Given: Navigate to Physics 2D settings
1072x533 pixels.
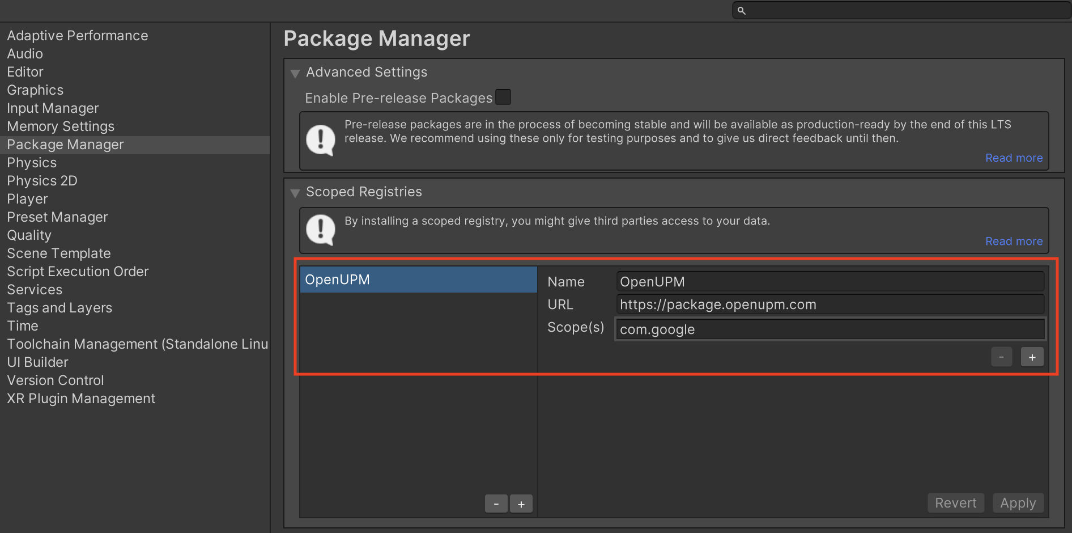Looking at the screenshot, I should (x=42, y=180).
